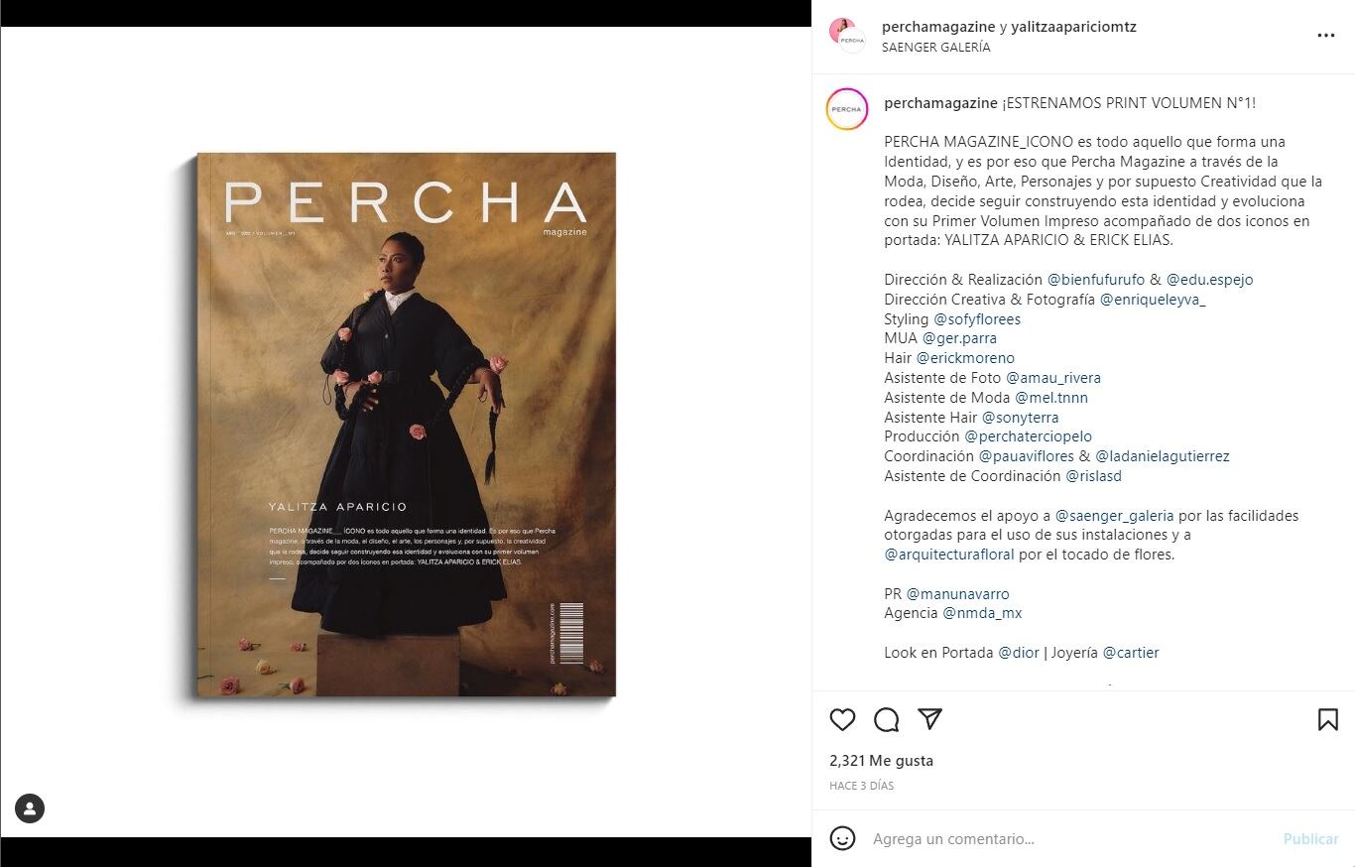Image resolution: width=1355 pixels, height=867 pixels.
Task: Like the post with heart icon
Action: point(842,719)
